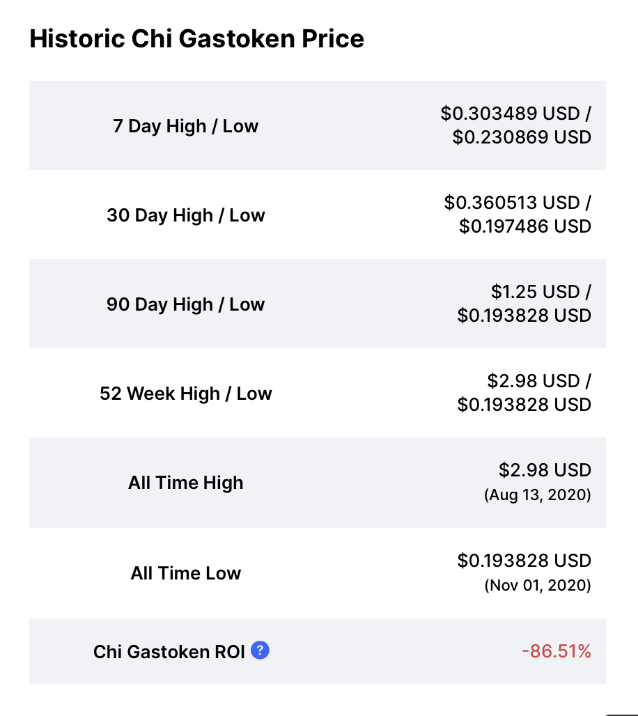Click the red -86.51% ROI value
The width and height of the screenshot is (638, 716).
tap(557, 651)
